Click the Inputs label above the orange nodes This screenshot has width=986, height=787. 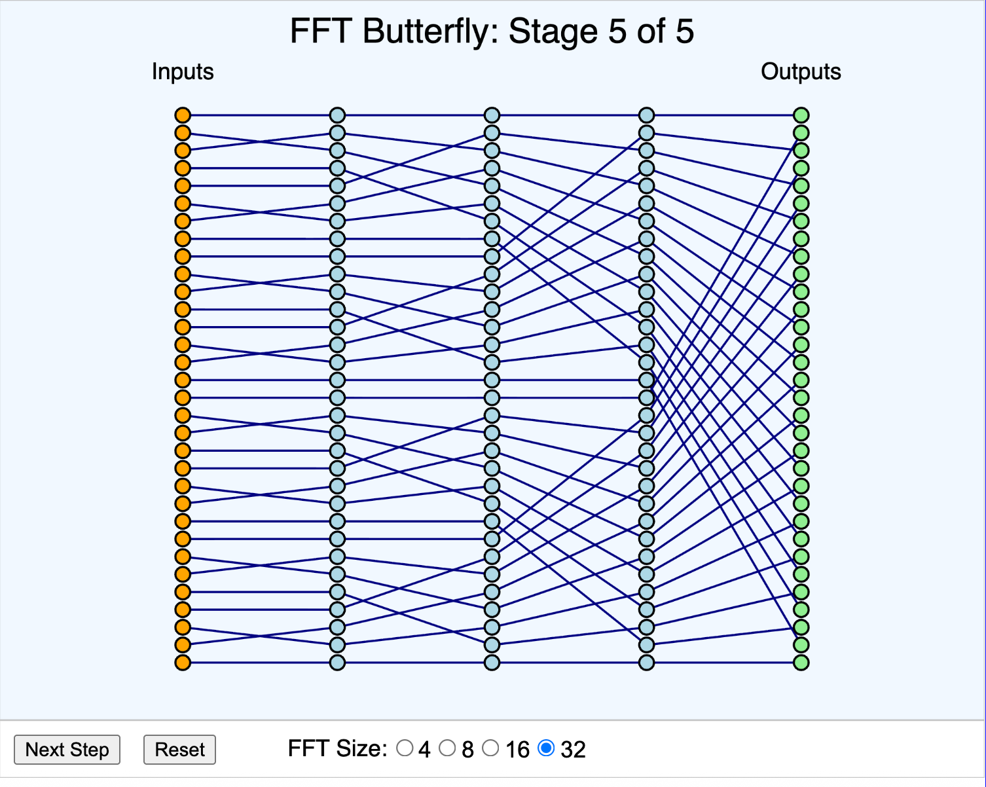click(183, 72)
